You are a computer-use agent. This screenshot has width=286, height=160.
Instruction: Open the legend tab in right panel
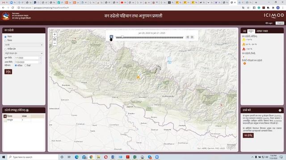(x=251, y=31)
